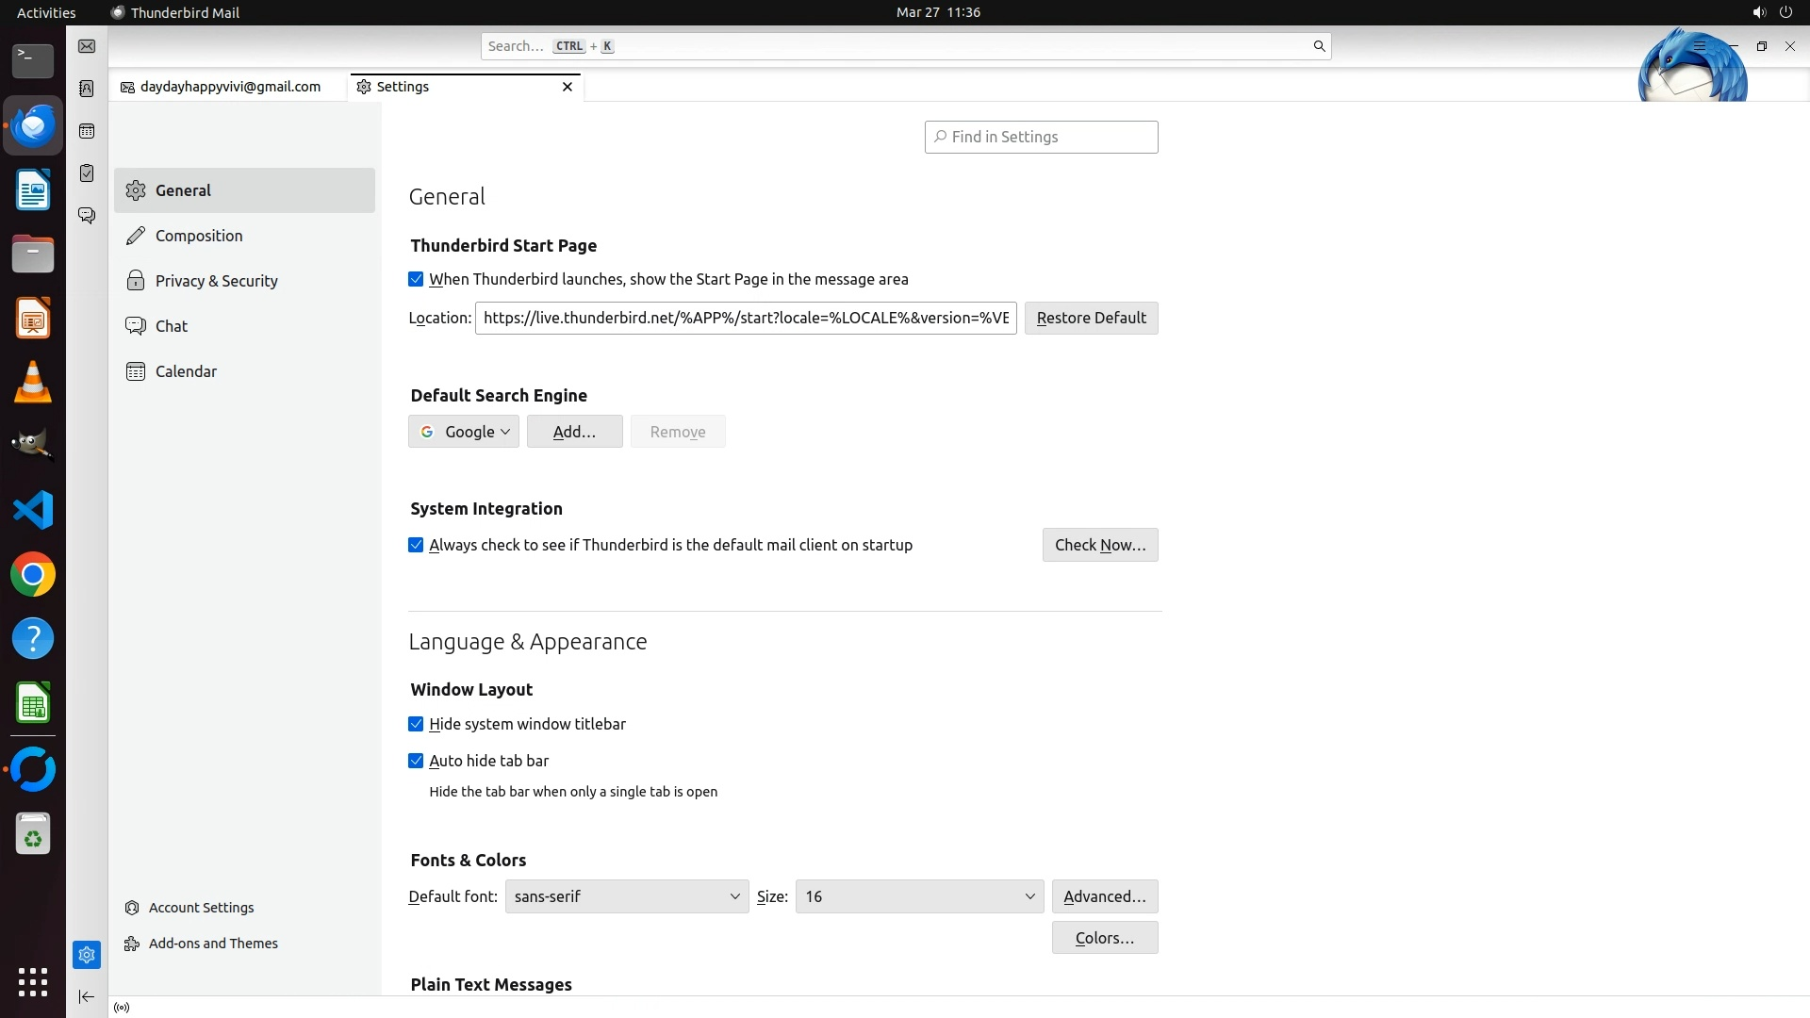Open Calendar space icon in toolbar
Image resolution: width=1810 pixels, height=1018 pixels.
87,131
